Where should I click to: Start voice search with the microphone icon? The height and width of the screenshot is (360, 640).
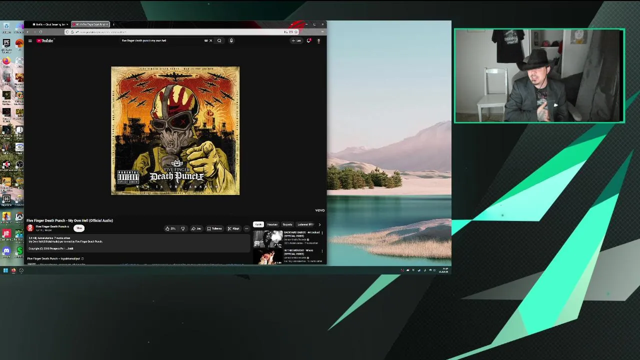tap(231, 40)
